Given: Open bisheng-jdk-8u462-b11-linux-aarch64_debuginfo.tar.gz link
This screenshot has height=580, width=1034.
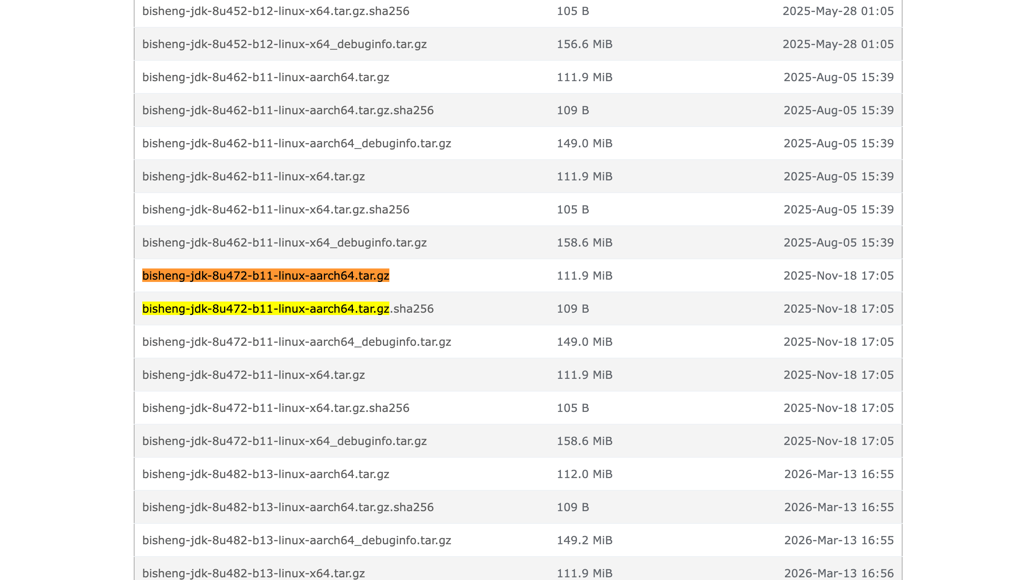Looking at the screenshot, I should coord(296,143).
